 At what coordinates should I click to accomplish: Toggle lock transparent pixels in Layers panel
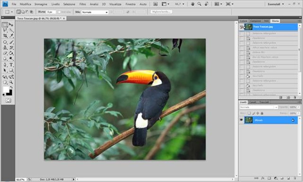[x=249, y=113]
